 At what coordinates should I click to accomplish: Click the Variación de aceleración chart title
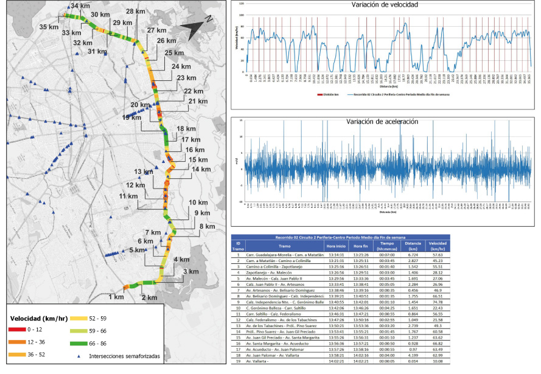click(x=382, y=122)
